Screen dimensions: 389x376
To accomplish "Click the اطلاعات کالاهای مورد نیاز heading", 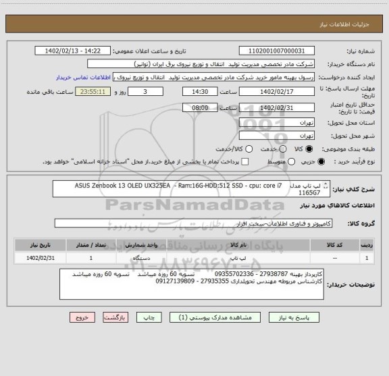I will point(338,206).
